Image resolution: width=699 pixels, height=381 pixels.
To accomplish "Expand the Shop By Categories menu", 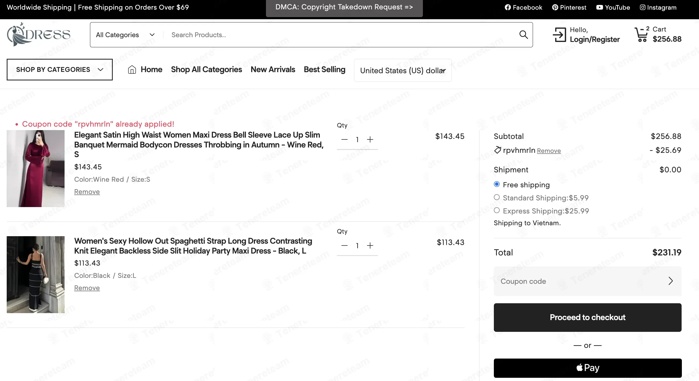I will (60, 69).
